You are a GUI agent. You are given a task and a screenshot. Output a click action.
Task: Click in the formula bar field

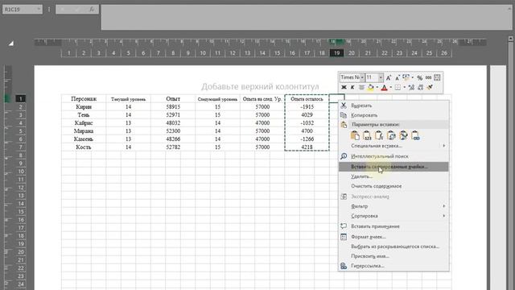[306, 17]
